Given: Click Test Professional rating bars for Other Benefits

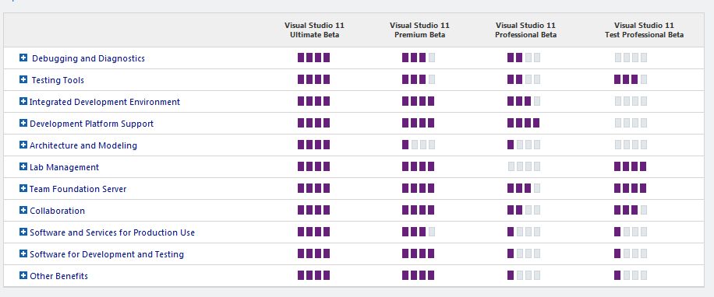Looking at the screenshot, I should coord(631,276).
